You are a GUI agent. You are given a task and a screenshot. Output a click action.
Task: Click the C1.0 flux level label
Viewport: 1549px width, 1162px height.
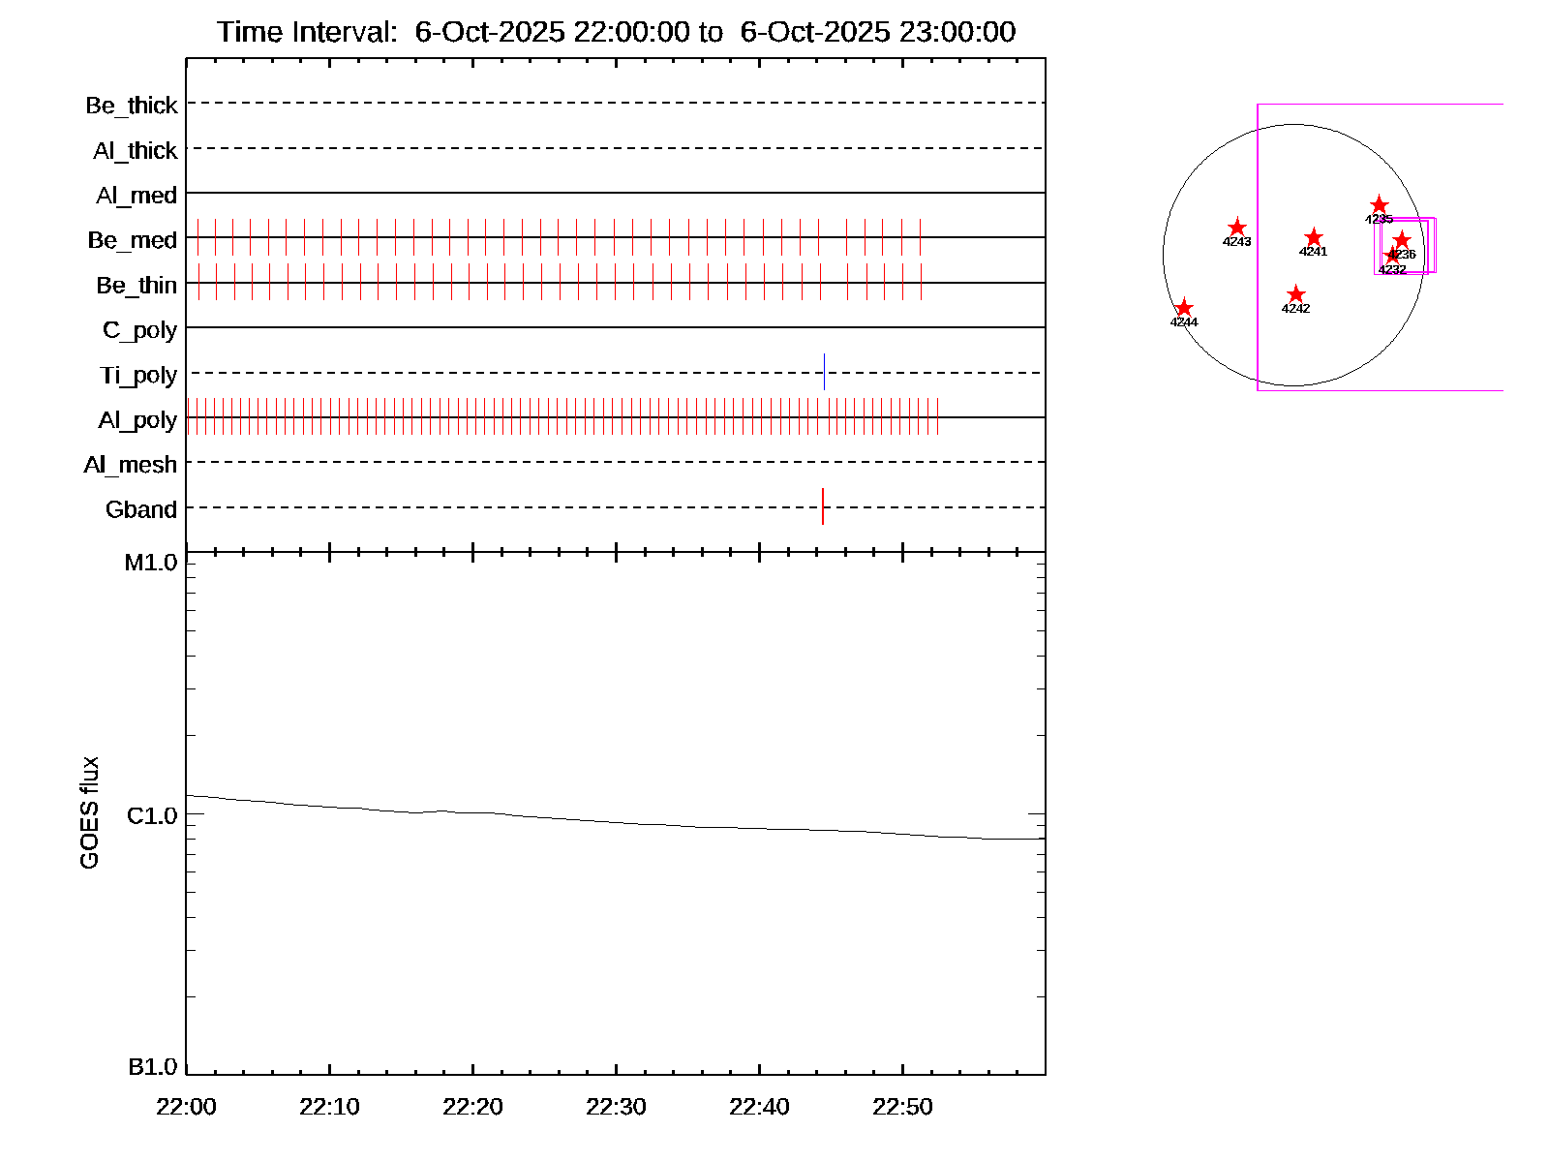tap(152, 816)
